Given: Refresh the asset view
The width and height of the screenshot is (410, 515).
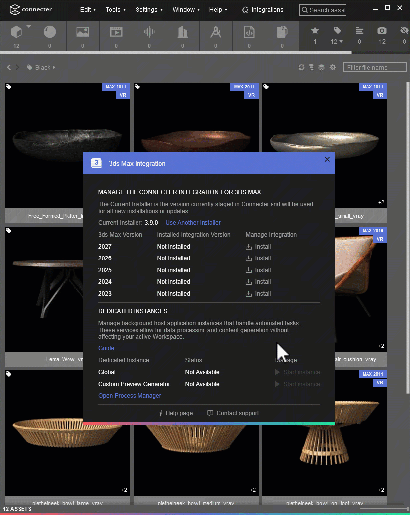Looking at the screenshot, I should (301, 67).
